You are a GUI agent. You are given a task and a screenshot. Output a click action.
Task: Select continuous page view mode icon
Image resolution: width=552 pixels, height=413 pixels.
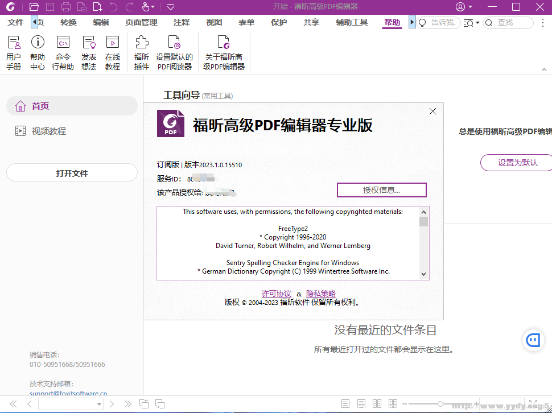(361, 404)
